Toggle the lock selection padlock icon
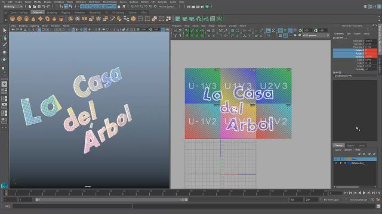Screen dimensions: 382x214 (119, 7)
